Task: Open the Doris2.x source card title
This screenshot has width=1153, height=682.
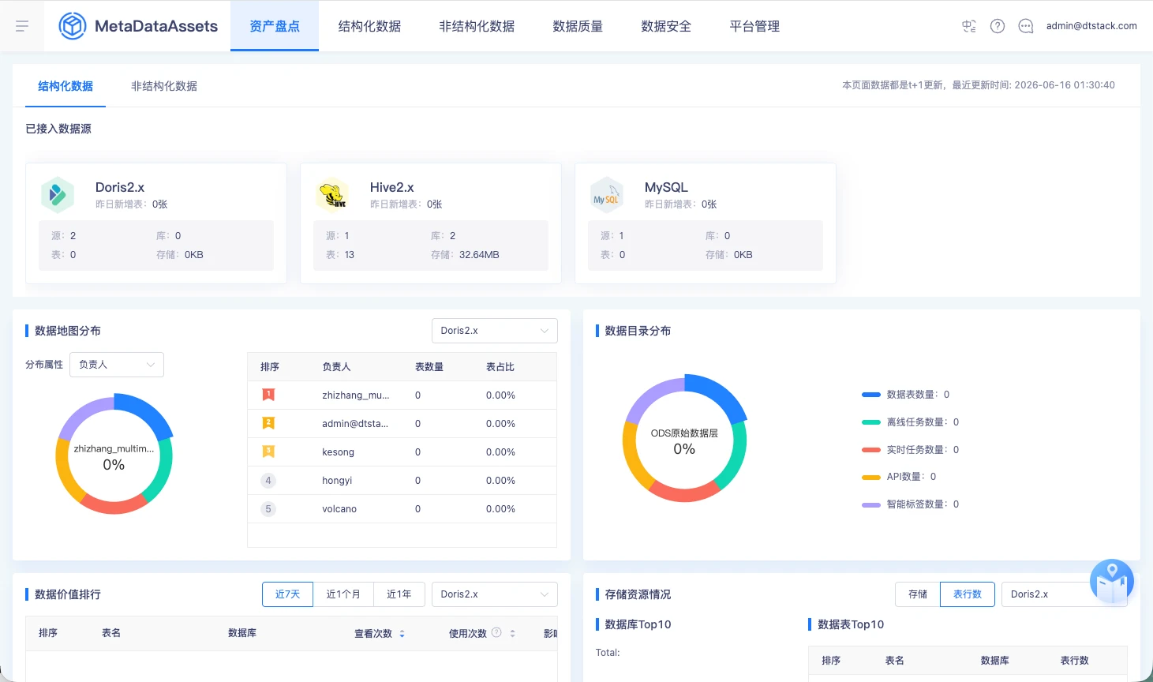Action: point(120,187)
